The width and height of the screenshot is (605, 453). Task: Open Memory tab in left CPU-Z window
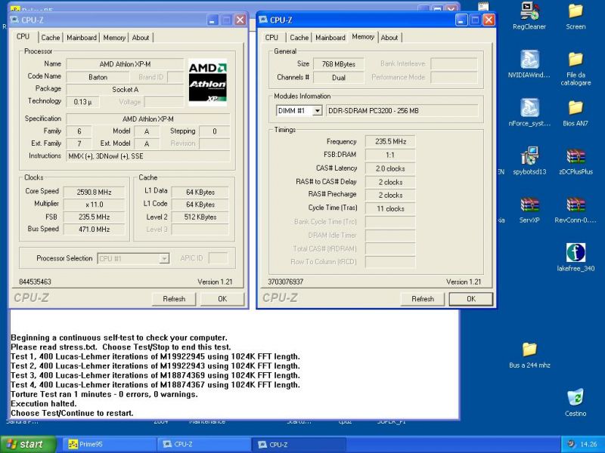click(x=114, y=38)
